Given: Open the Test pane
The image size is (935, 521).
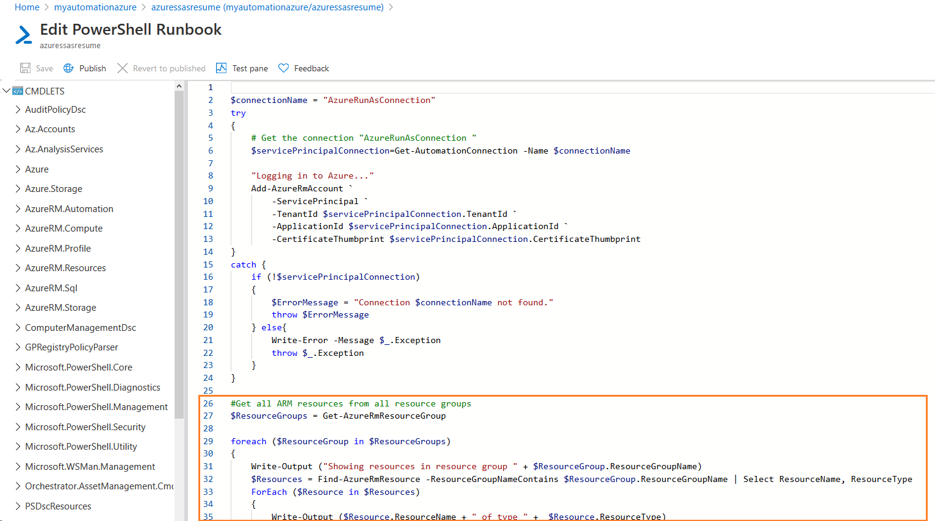Looking at the screenshot, I should (250, 68).
